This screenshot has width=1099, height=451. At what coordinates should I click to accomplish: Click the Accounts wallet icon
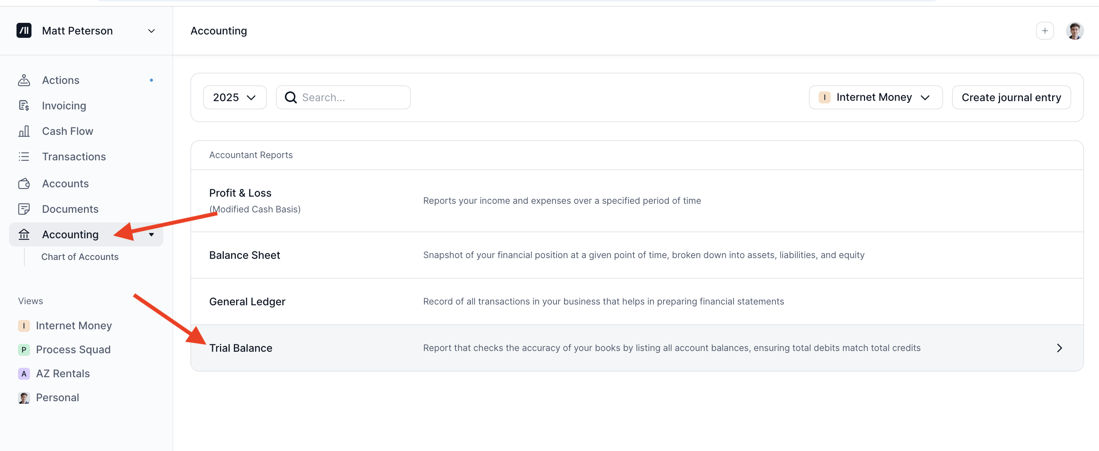24,184
